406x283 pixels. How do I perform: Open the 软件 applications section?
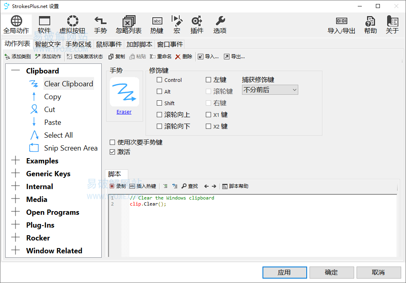point(44,25)
